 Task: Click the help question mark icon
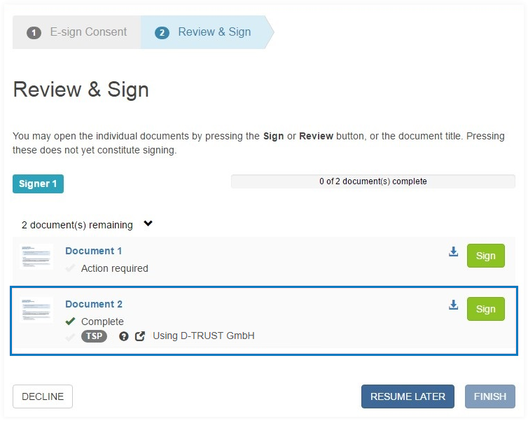[124, 336]
